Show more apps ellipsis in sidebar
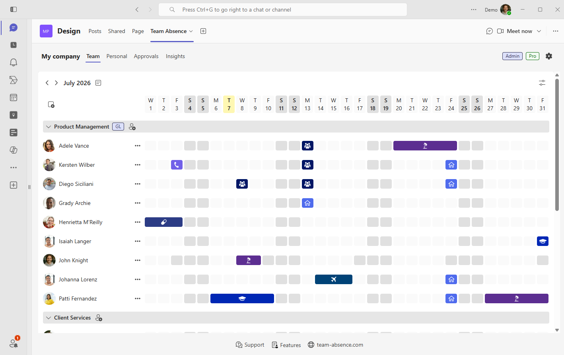Image resolution: width=564 pixels, height=355 pixels. [x=14, y=168]
